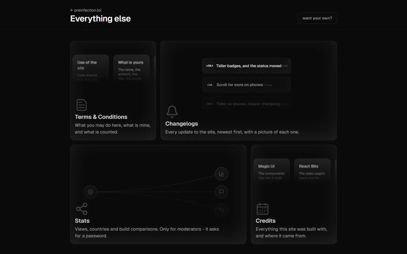The height and width of the screenshot is (254, 407).
Task: Select 'Scroll for more on phones' entry
Action: pyautogui.click(x=246, y=85)
